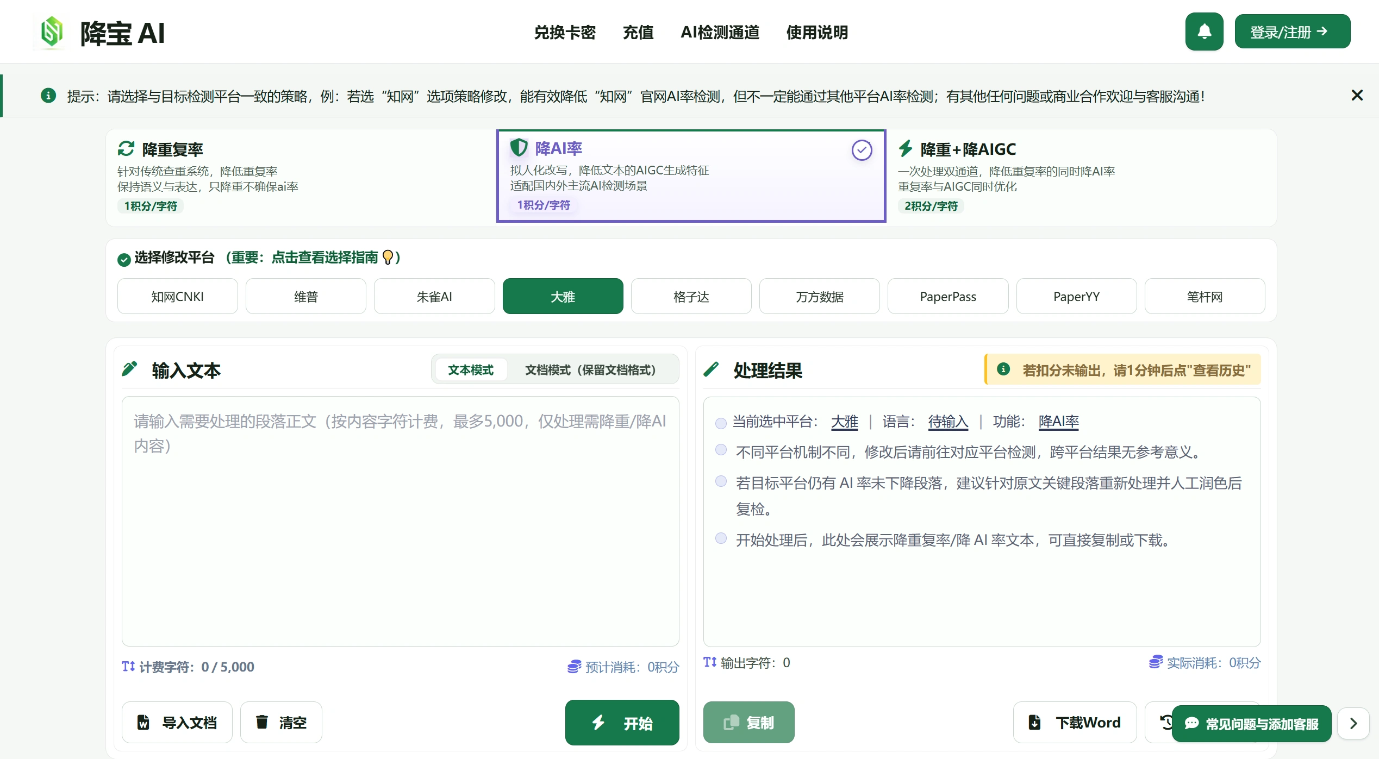1379x759 pixels.
Task: Switch to the 文本模式 tab
Action: click(471, 370)
